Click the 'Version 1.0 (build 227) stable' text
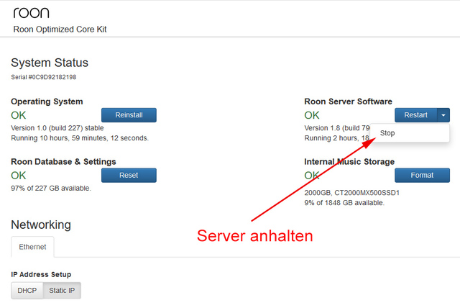Viewport: 460px width, 303px height. click(57, 128)
